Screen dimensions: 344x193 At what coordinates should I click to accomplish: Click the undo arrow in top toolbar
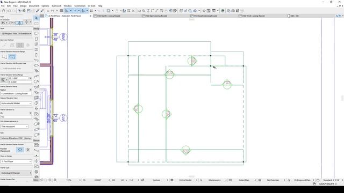(9, 11)
